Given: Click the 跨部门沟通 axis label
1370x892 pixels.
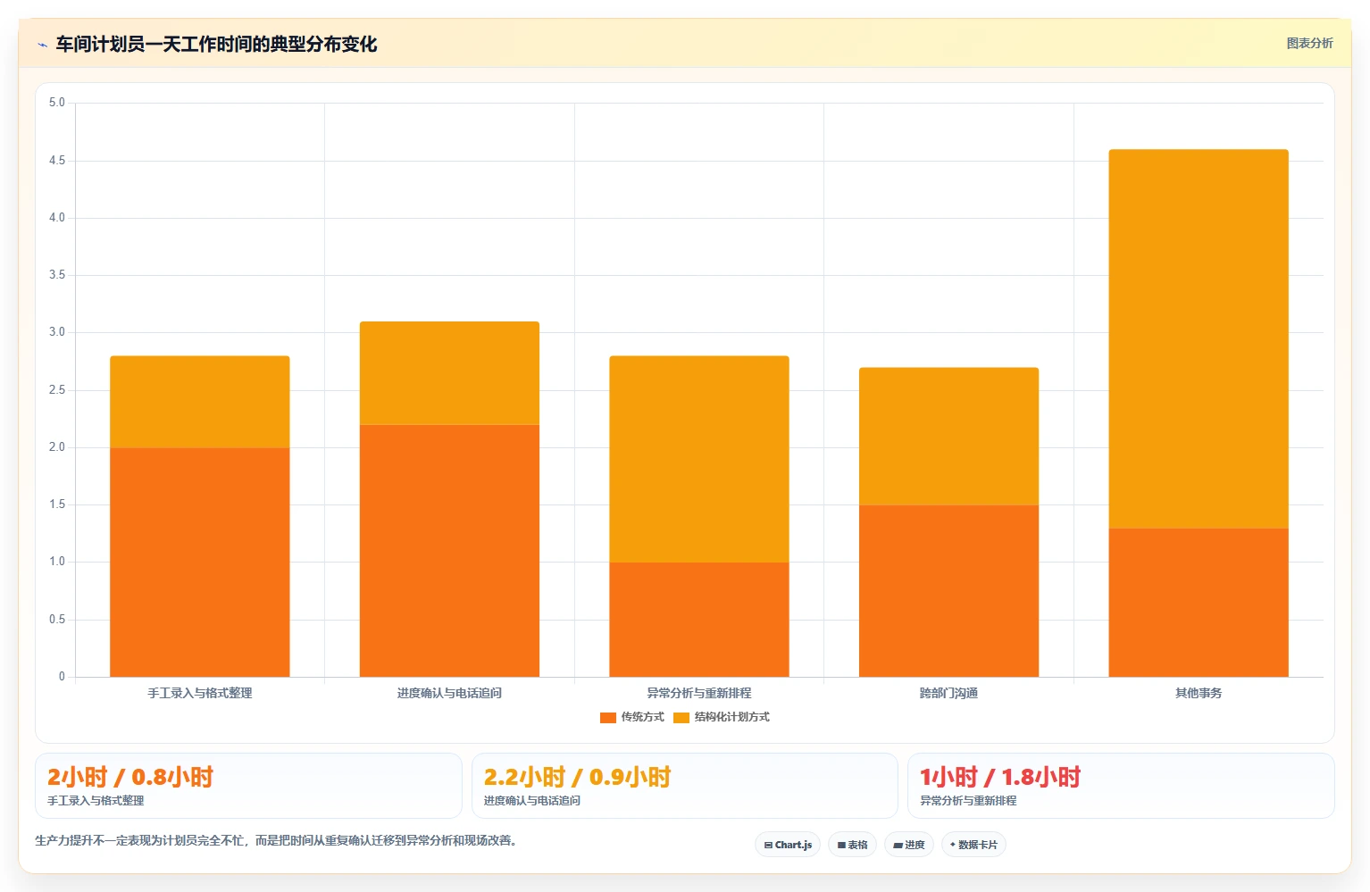Looking at the screenshot, I should 948,694.
